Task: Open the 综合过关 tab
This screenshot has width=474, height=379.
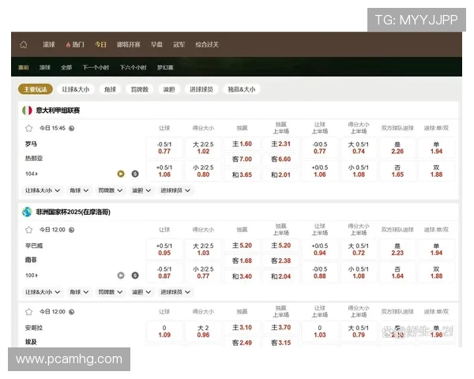Action: [207, 45]
